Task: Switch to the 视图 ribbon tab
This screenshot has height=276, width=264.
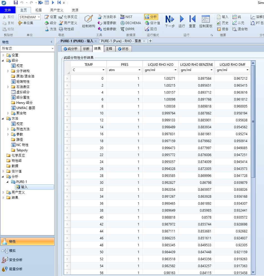Action: (x=39, y=10)
